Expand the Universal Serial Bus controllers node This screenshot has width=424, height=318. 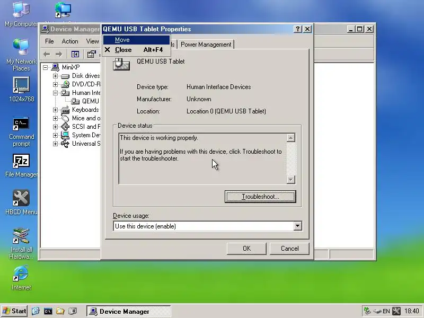click(56, 144)
